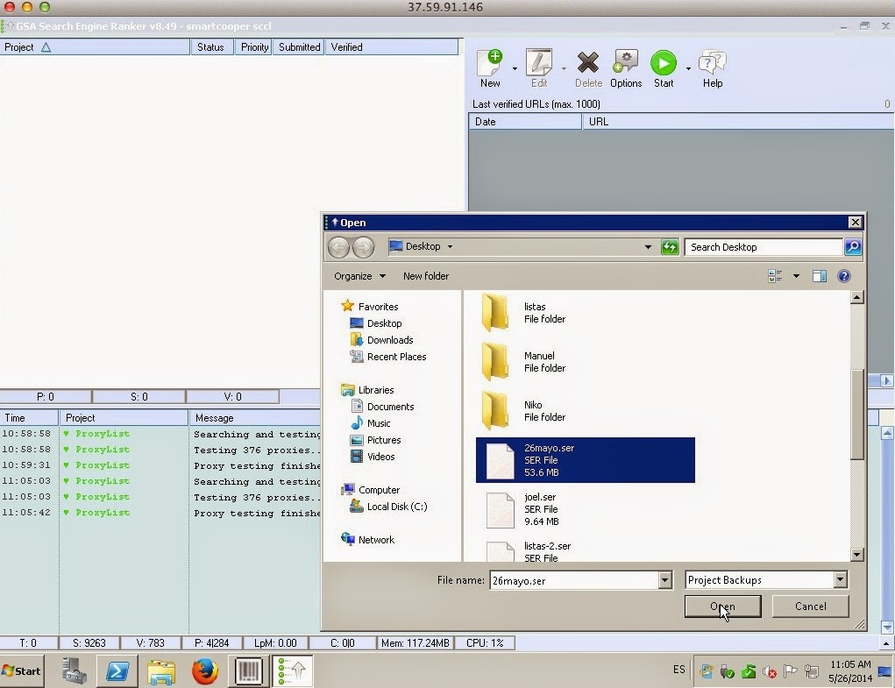The height and width of the screenshot is (688, 895).
Task: Select Pictures library
Action: (x=376, y=440)
